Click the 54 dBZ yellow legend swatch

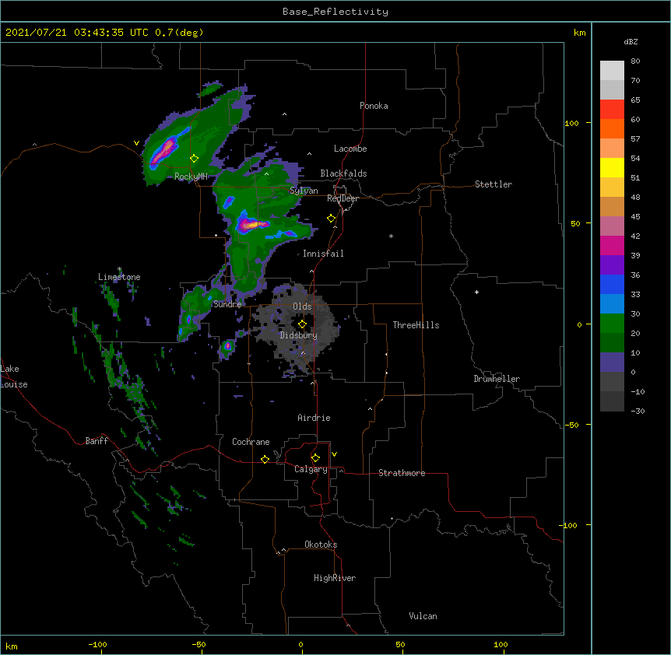click(612, 167)
